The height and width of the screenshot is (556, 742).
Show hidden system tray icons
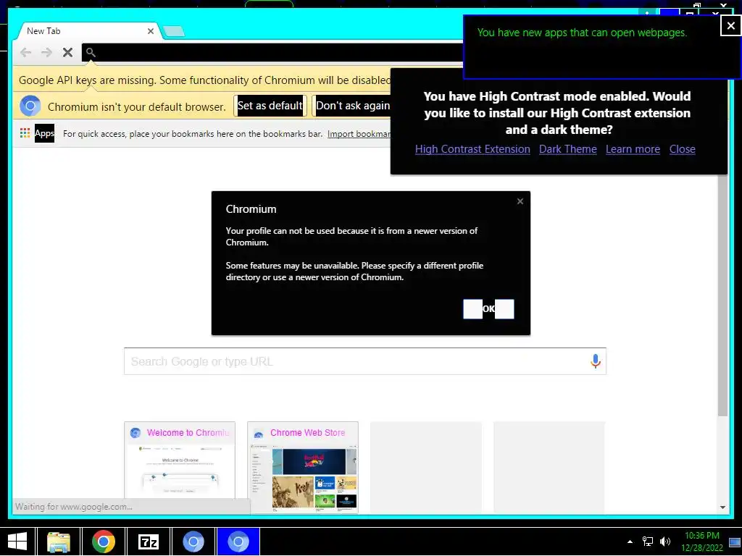[x=630, y=542]
